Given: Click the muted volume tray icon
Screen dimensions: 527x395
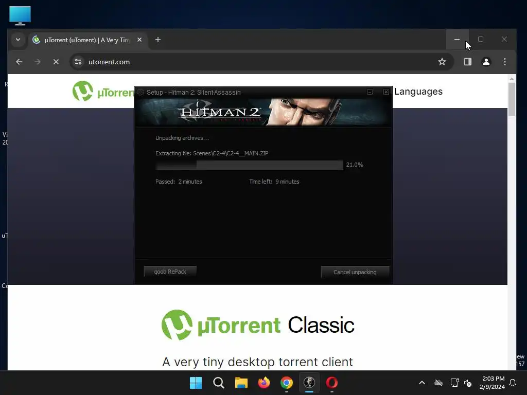Looking at the screenshot, I should tap(468, 383).
